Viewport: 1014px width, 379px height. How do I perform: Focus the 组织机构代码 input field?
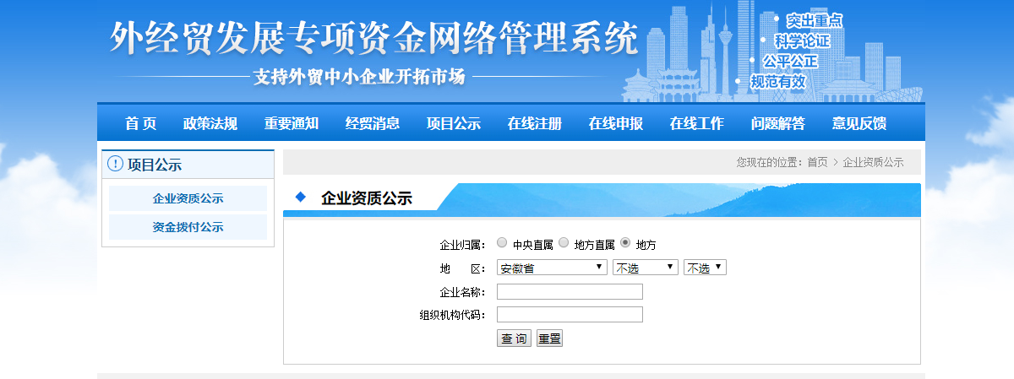pos(570,315)
